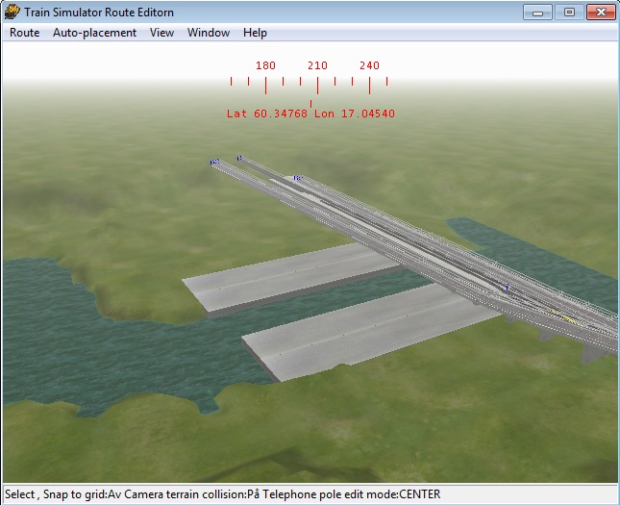Screen dimensions: 620x505
Task: Click the status bar text at bottom
Action: tap(222, 494)
